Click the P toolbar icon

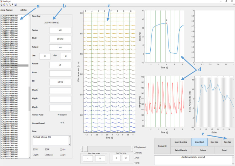[12, 5]
